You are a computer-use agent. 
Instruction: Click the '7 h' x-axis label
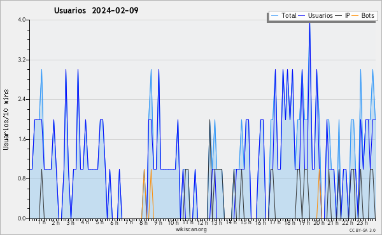pos(129,222)
